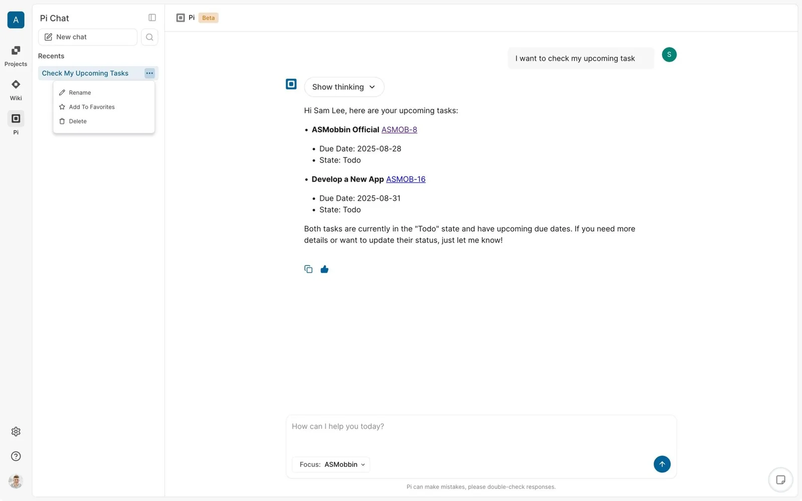Open the user profile avatar photo
This screenshot has width=802, height=501.
(x=16, y=481)
